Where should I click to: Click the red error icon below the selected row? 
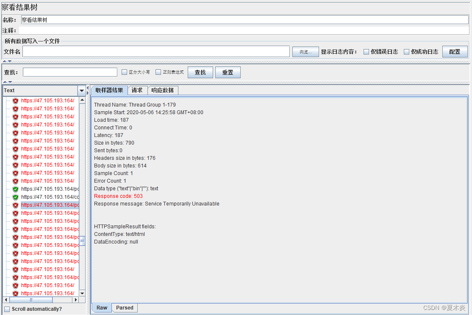(15, 213)
